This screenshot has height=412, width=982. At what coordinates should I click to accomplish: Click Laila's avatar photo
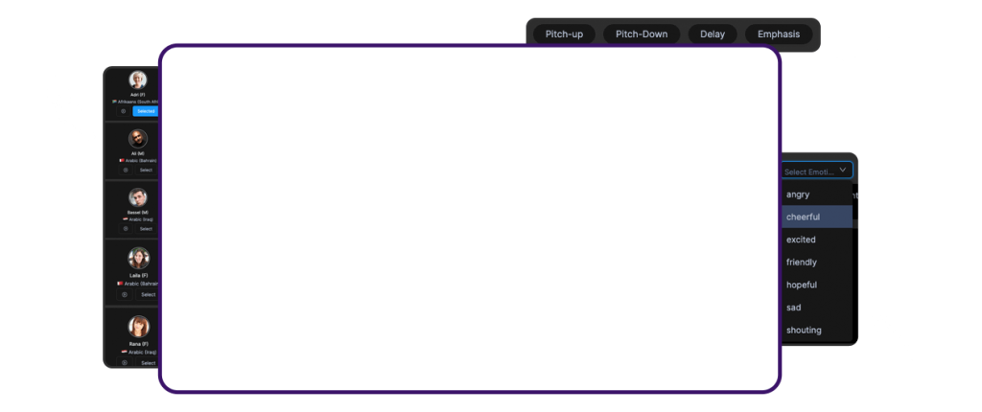point(138,258)
